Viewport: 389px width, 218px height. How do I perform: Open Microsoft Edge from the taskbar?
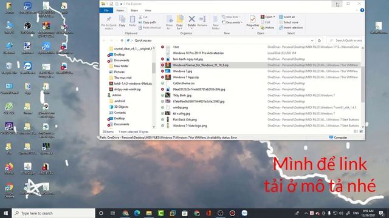pyautogui.click(x=137, y=213)
